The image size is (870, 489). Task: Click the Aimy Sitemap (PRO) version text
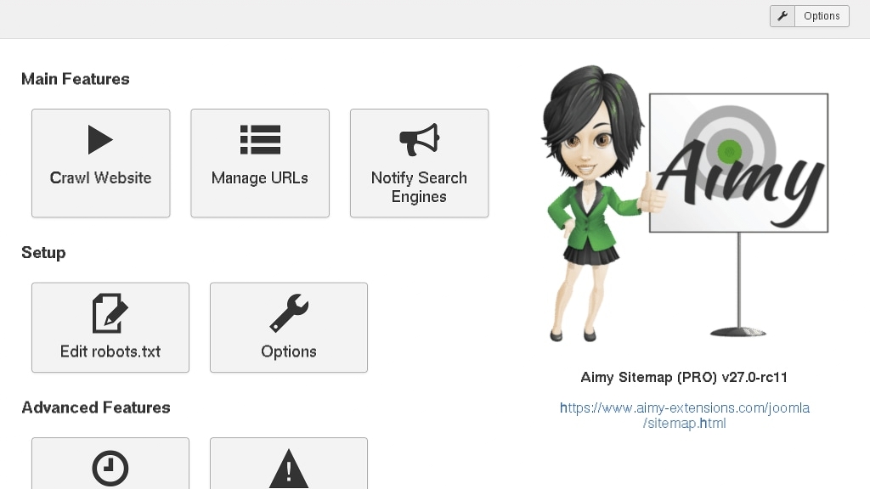685,377
